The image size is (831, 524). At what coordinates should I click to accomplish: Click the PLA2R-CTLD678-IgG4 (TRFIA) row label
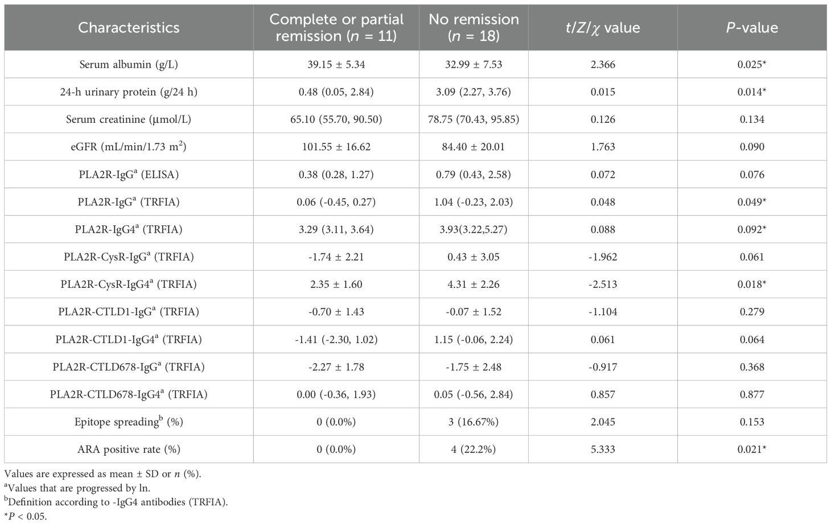click(129, 394)
